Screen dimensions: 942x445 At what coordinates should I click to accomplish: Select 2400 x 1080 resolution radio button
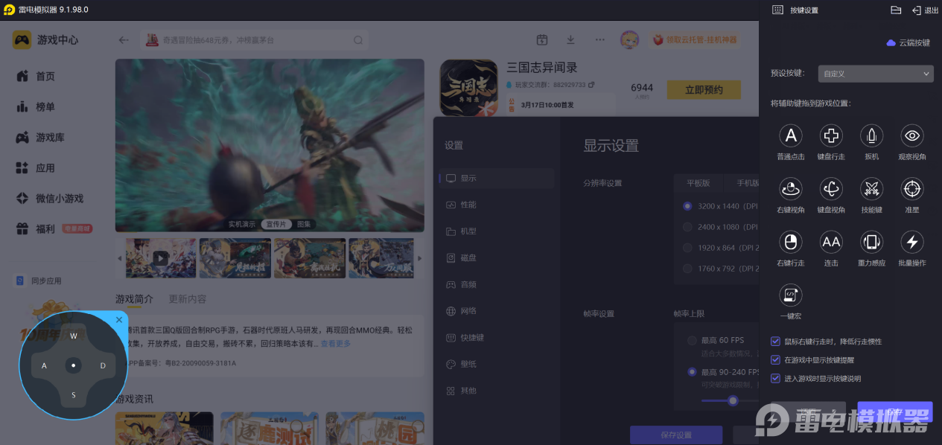(687, 227)
